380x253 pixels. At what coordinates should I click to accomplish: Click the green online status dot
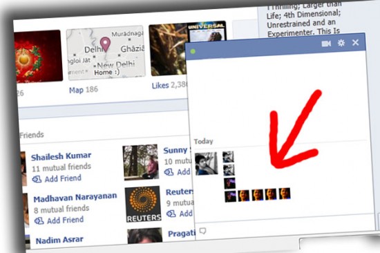pyautogui.click(x=193, y=51)
